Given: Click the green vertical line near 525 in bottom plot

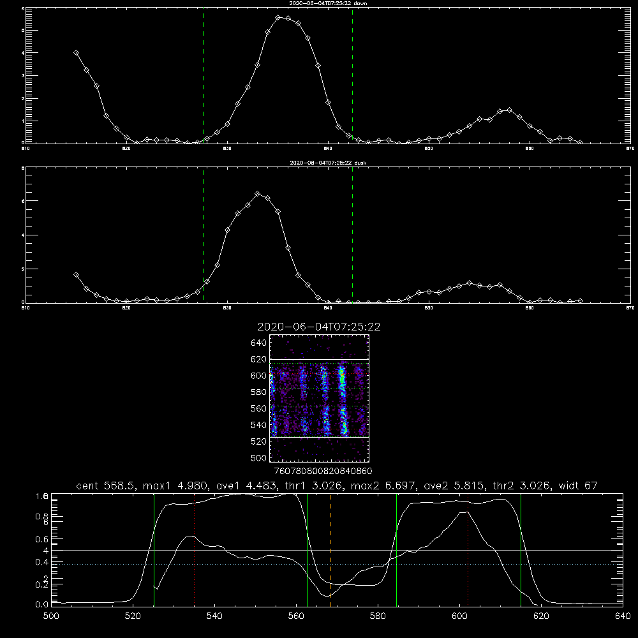Looking at the screenshot, I should 154,550.
